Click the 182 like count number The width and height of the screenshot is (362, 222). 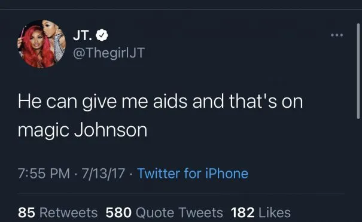click(x=243, y=212)
